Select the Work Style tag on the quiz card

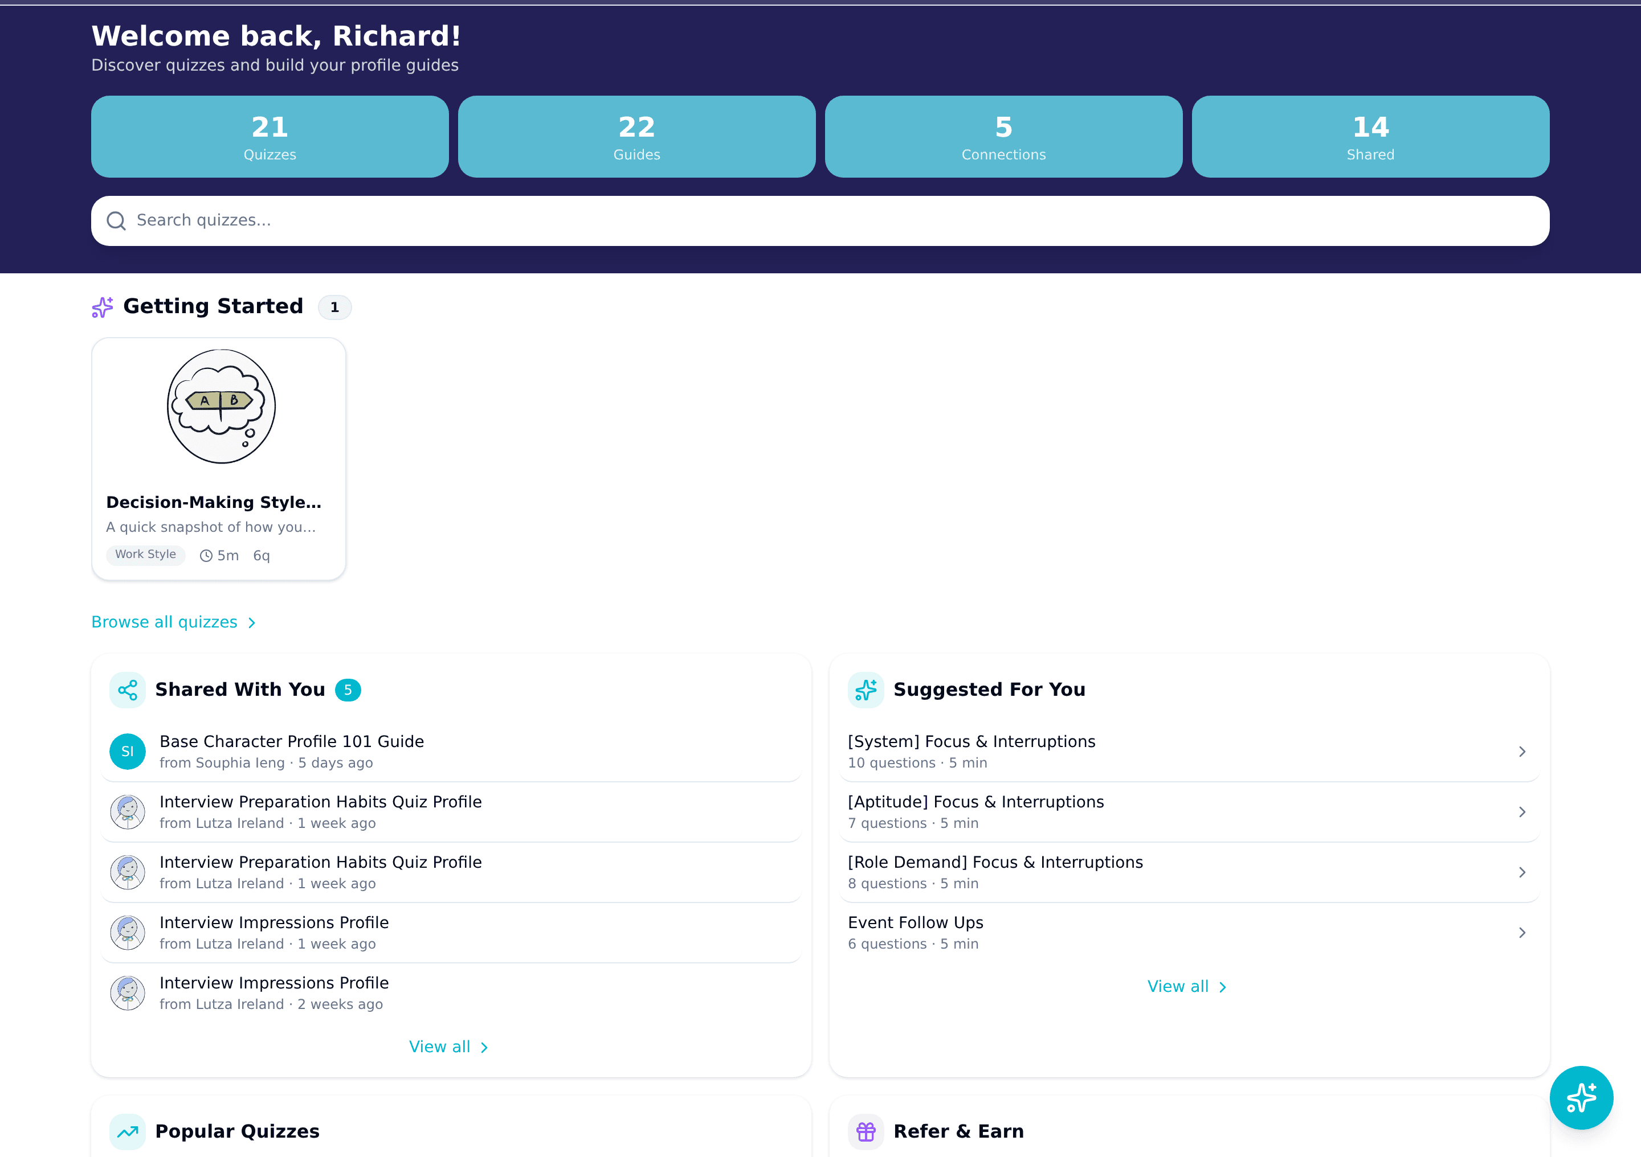tap(145, 554)
